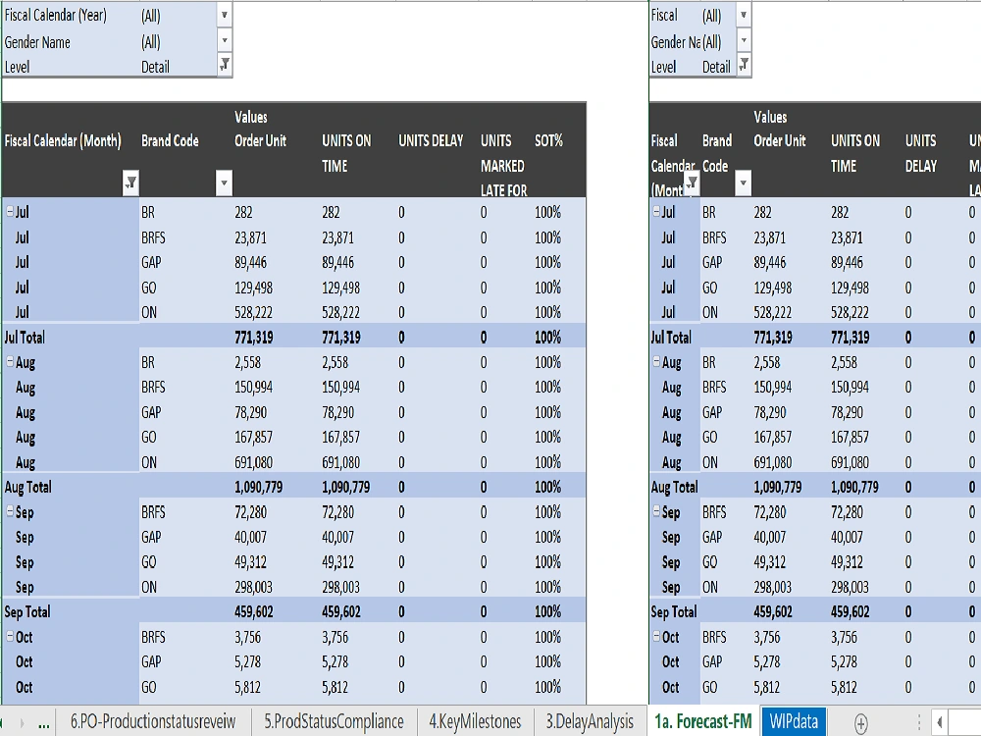Switch to 6.PO-Productionstatusreveiw sheet tab

(x=153, y=721)
